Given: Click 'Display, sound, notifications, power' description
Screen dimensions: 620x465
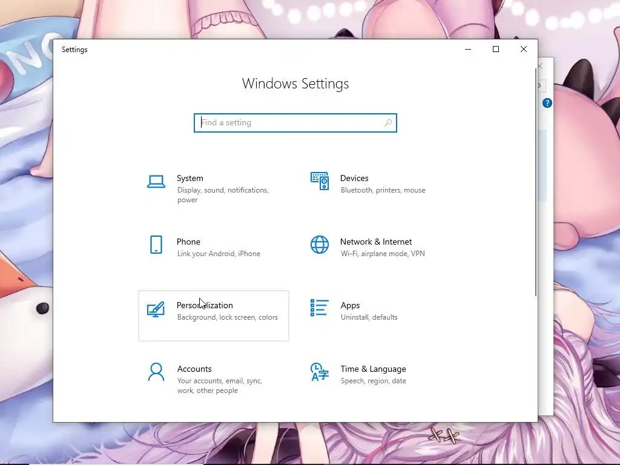Looking at the screenshot, I should (x=223, y=195).
